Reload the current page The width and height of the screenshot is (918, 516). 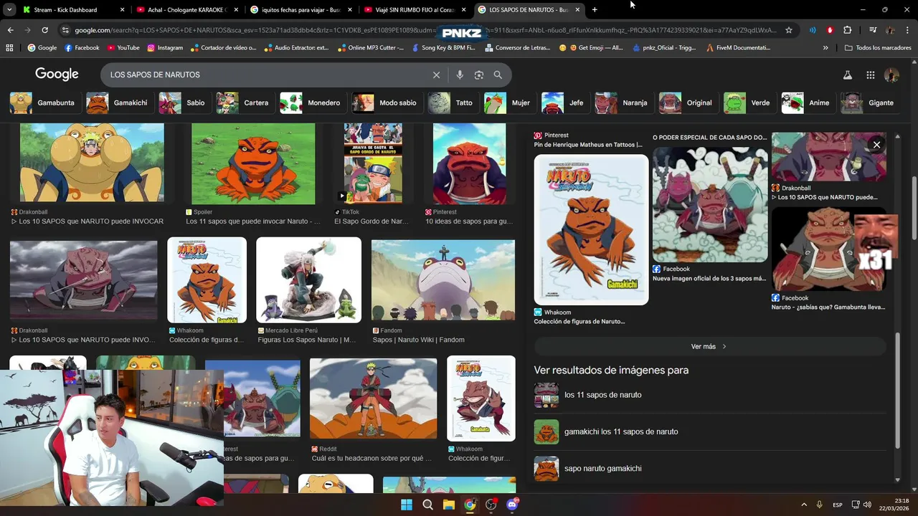click(x=44, y=30)
